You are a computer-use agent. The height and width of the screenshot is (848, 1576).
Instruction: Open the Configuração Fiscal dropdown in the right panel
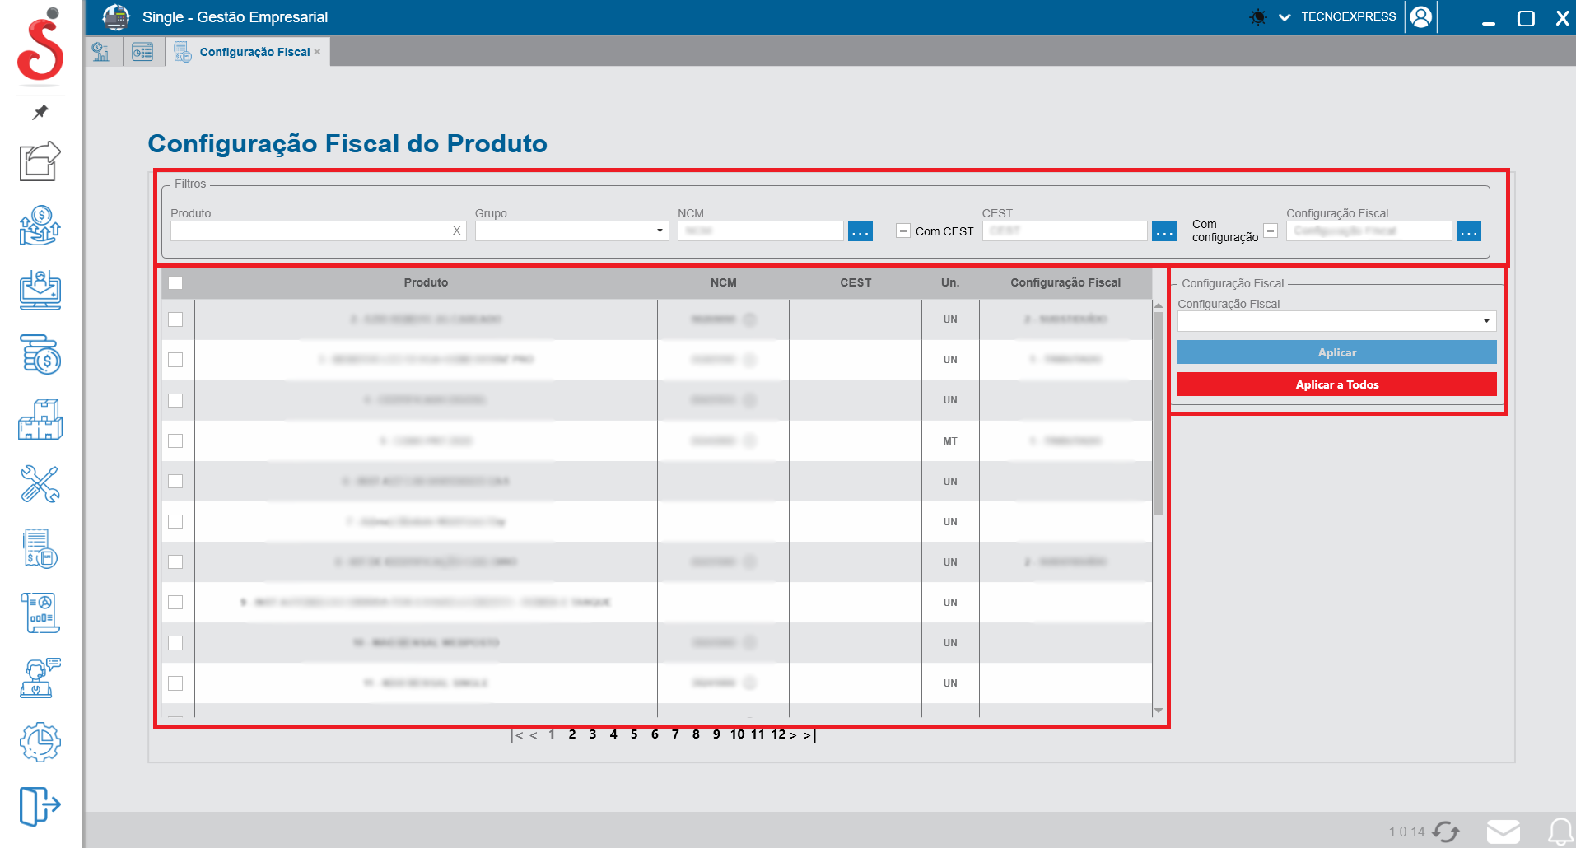pyautogui.click(x=1485, y=320)
